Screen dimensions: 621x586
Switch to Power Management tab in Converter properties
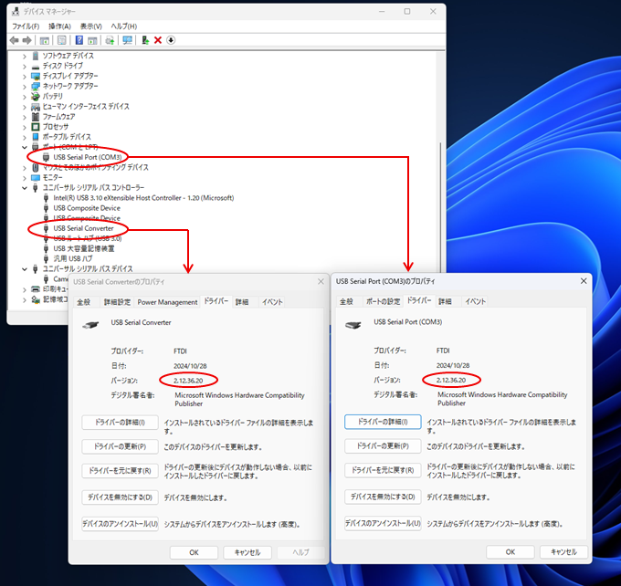(x=167, y=302)
